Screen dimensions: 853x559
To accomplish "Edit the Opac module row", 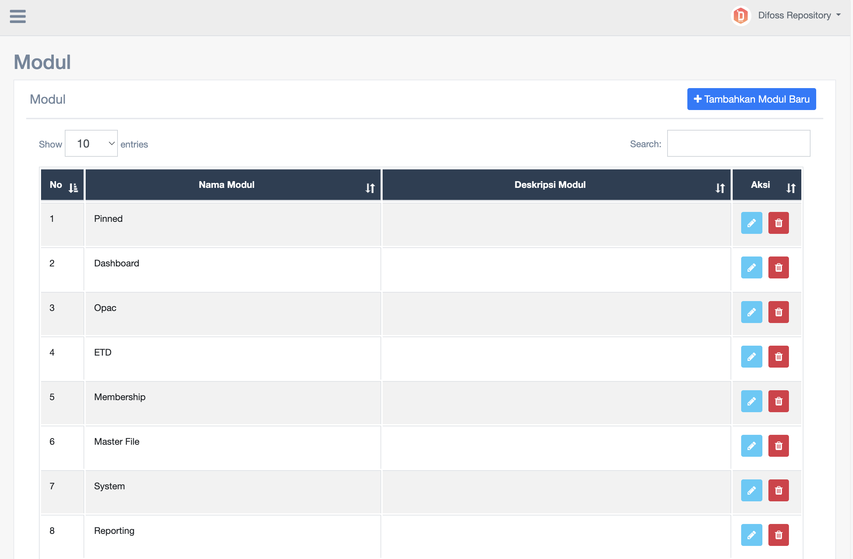I will 751,312.
